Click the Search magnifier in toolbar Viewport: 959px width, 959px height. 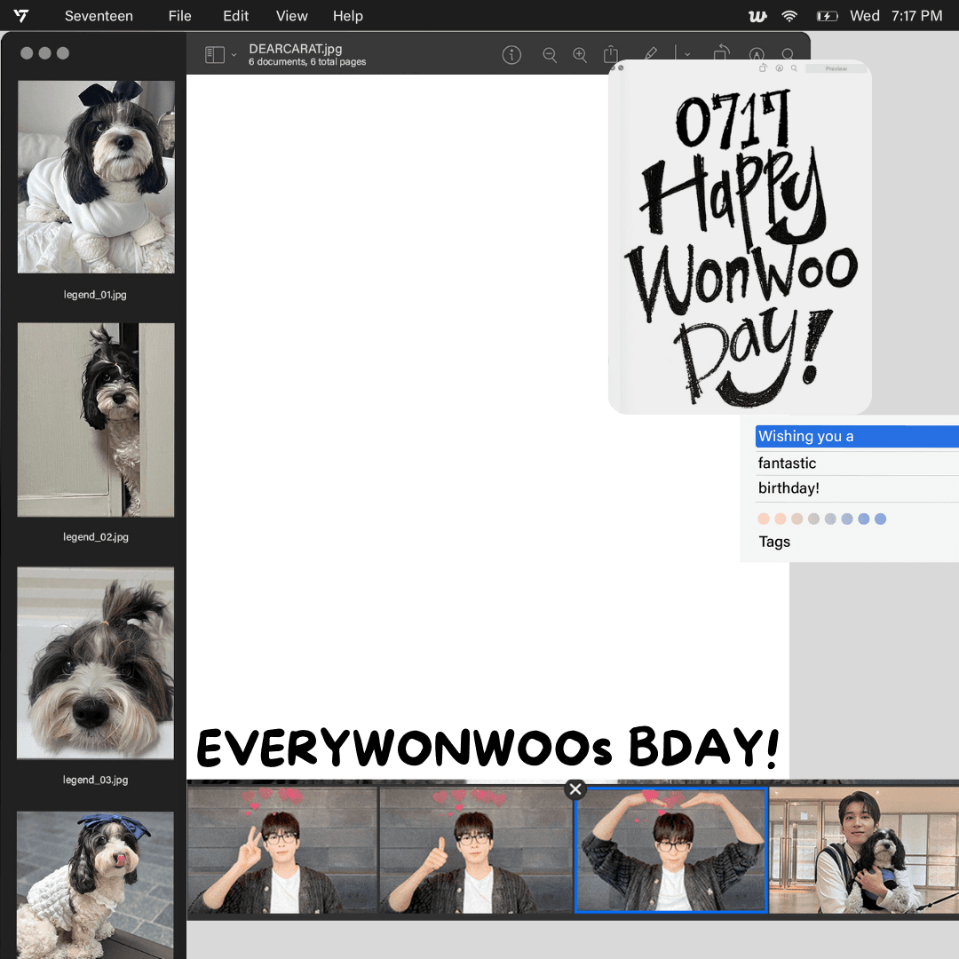(788, 54)
